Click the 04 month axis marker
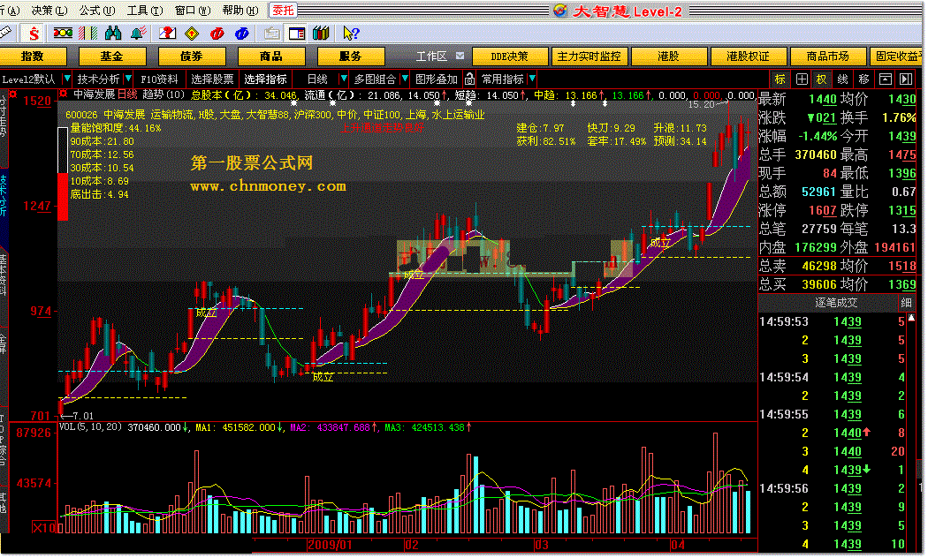Viewport: 928px width, 558px height. [x=678, y=545]
